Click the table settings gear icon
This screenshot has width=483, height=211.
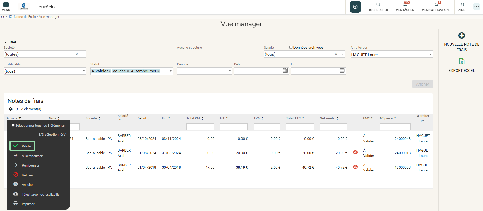point(10,109)
